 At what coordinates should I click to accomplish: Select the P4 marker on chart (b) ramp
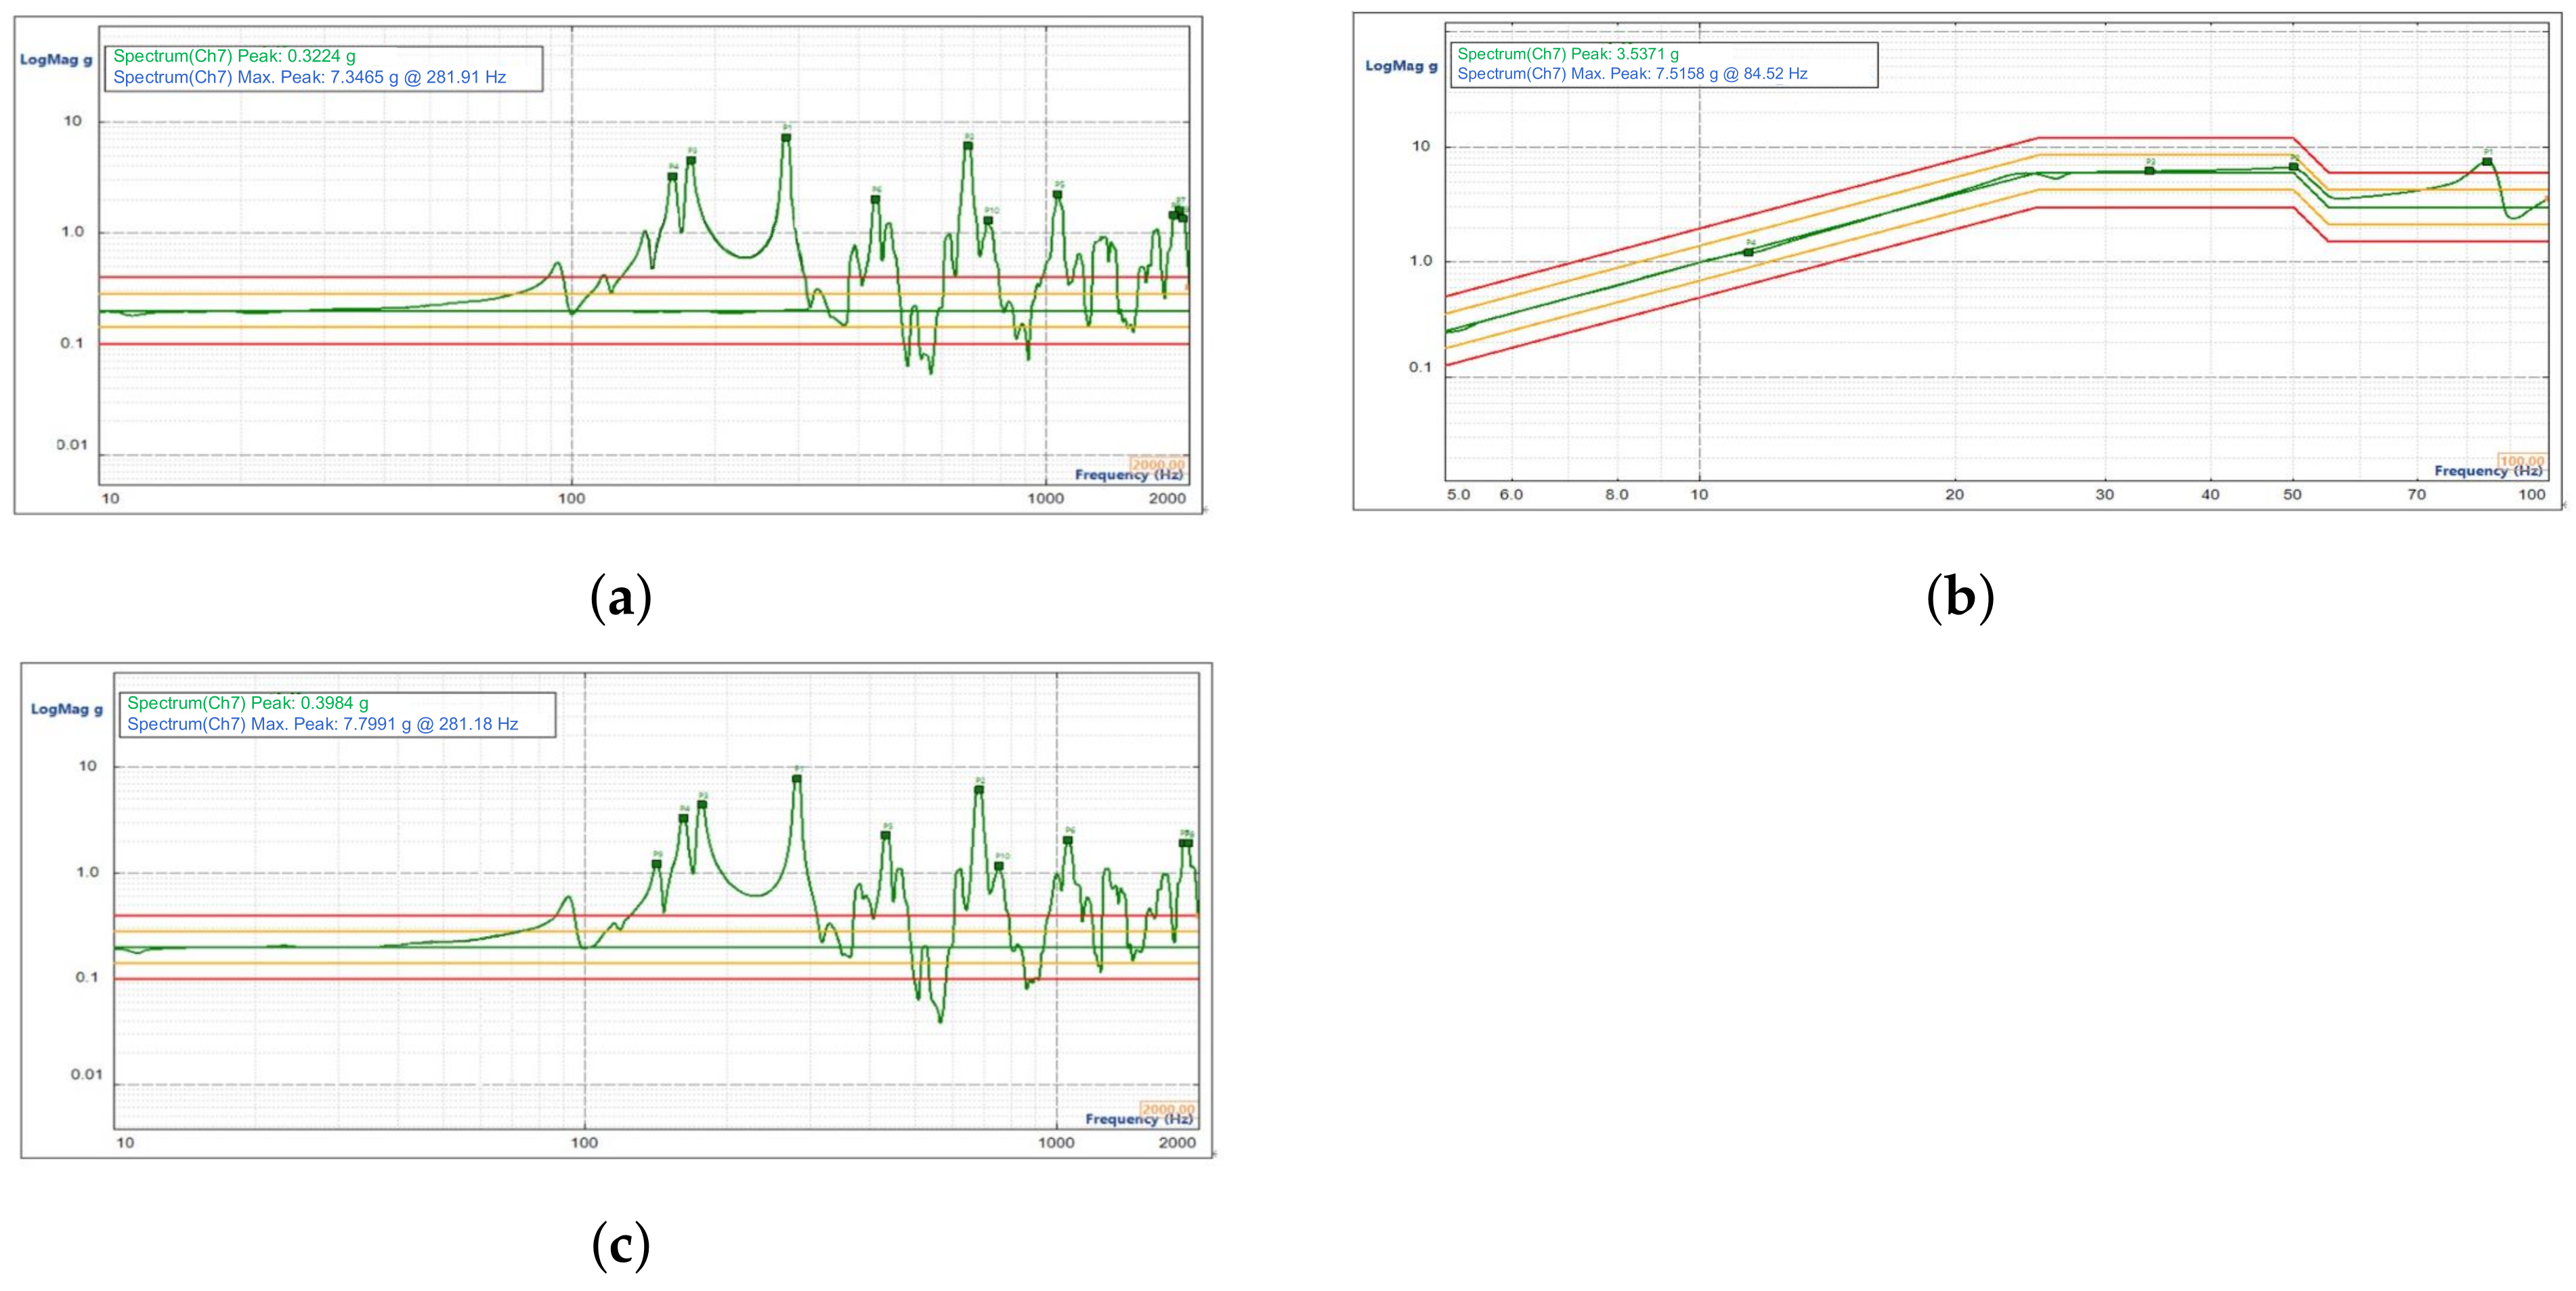(1748, 253)
